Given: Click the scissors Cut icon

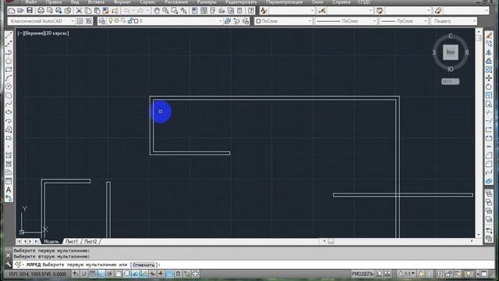Looking at the screenshot, I should pos(79,10).
